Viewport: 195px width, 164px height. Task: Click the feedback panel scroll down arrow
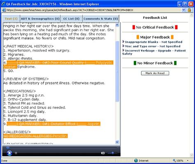click(192, 155)
